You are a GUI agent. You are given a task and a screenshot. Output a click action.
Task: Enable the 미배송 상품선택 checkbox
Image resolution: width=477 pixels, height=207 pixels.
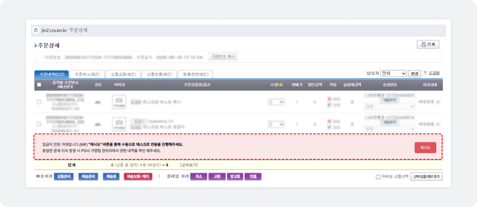click(x=378, y=177)
